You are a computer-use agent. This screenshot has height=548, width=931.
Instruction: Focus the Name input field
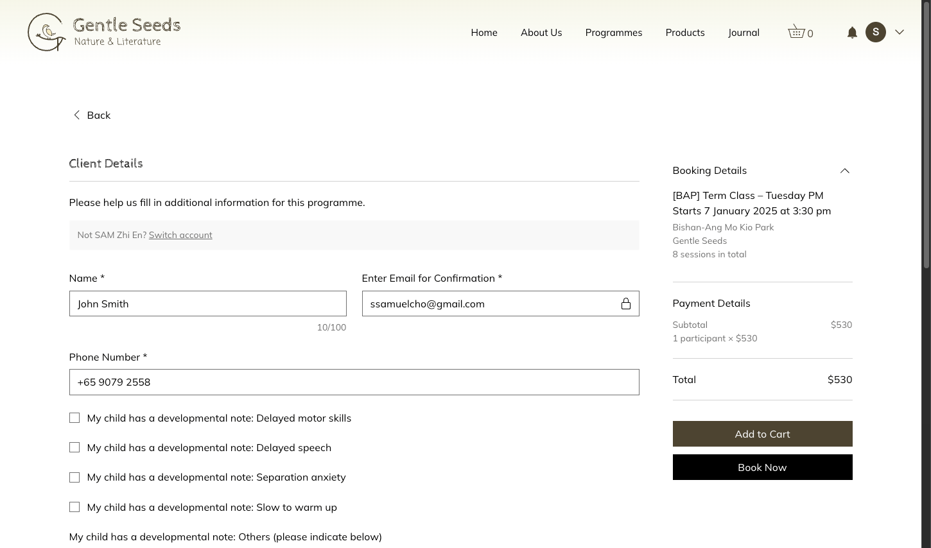tap(207, 304)
